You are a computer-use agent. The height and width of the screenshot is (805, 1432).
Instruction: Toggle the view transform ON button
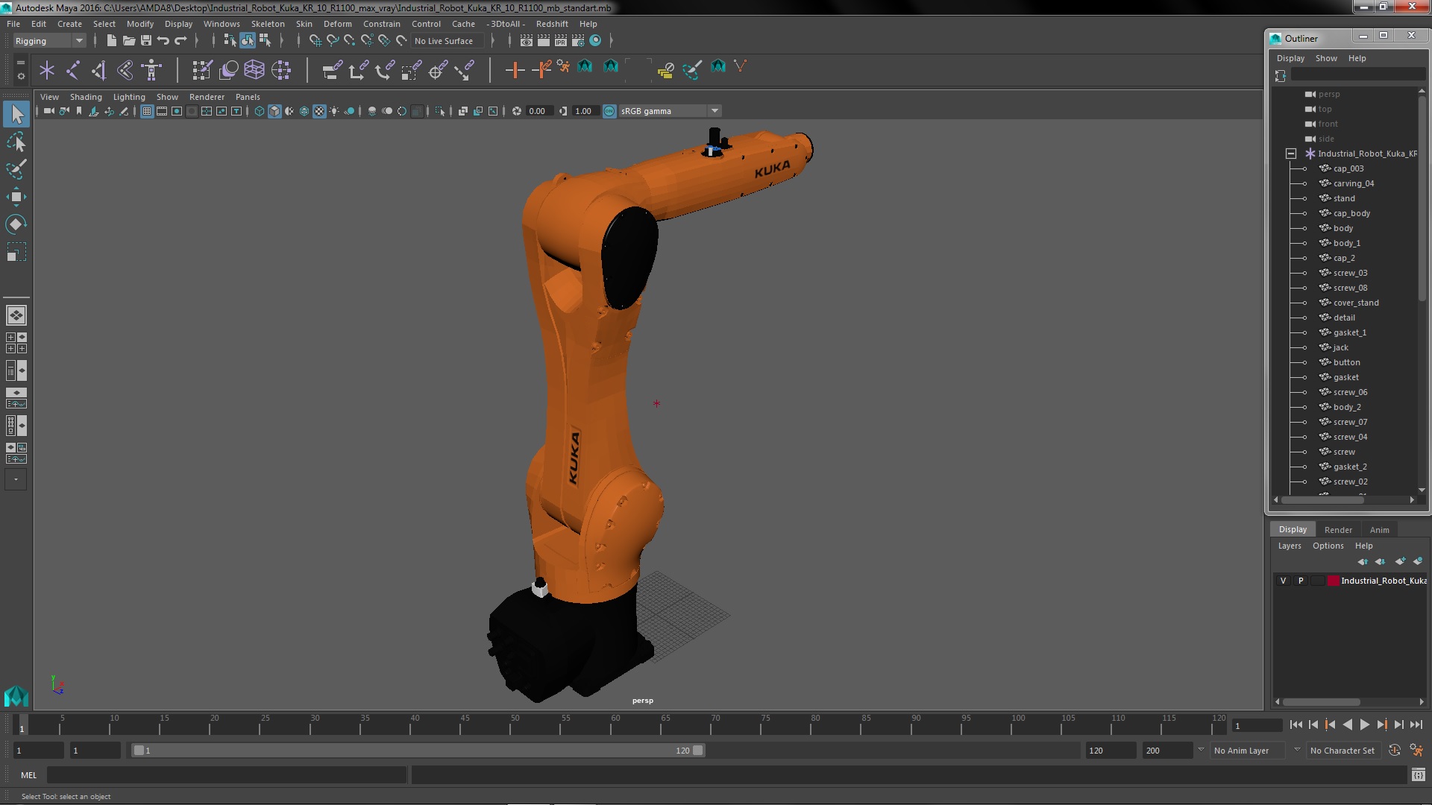[x=609, y=111]
